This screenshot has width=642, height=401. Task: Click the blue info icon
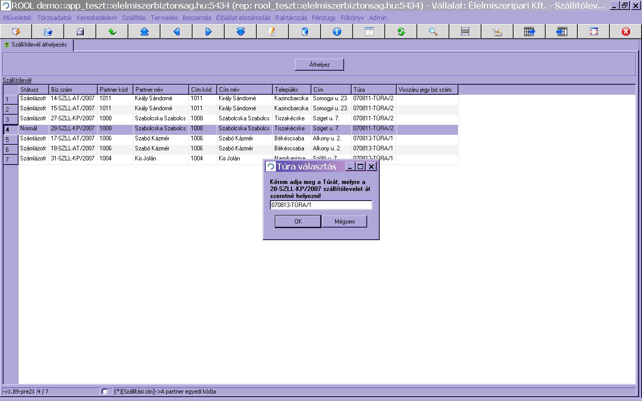click(337, 32)
